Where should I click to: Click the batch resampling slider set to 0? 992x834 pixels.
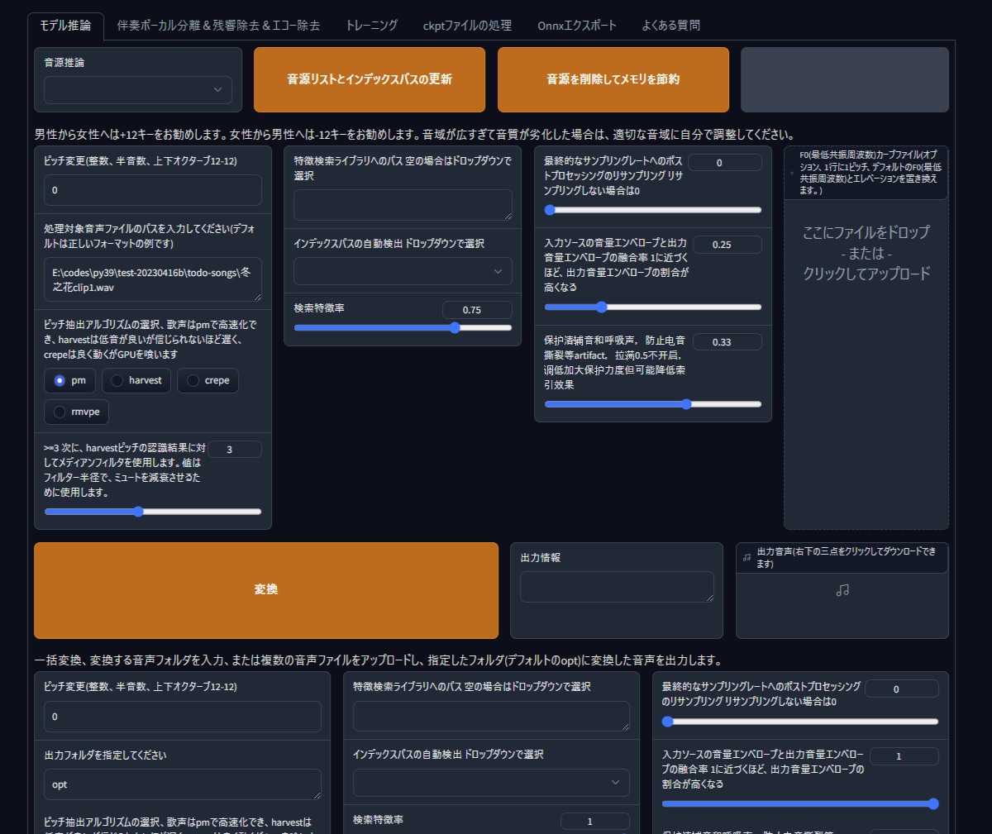tap(800, 722)
